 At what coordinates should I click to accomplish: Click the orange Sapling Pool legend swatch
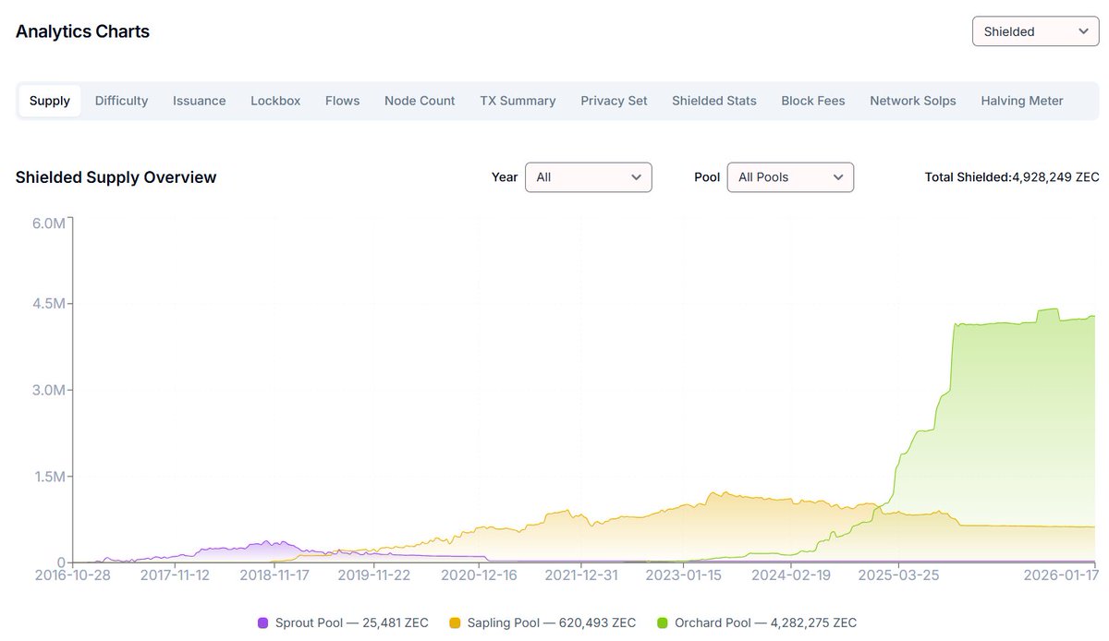455,623
